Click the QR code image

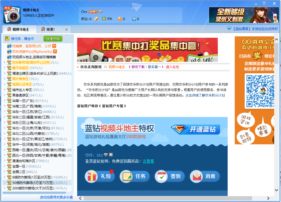tap(260, 91)
